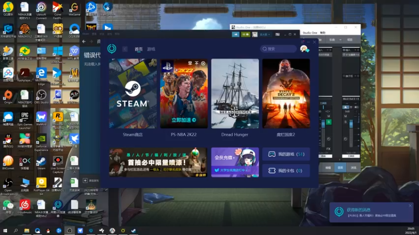The width and height of the screenshot is (419, 235).
Task: Open the 首抽必中限量喷漆 promotional banner
Action: pos(158,162)
